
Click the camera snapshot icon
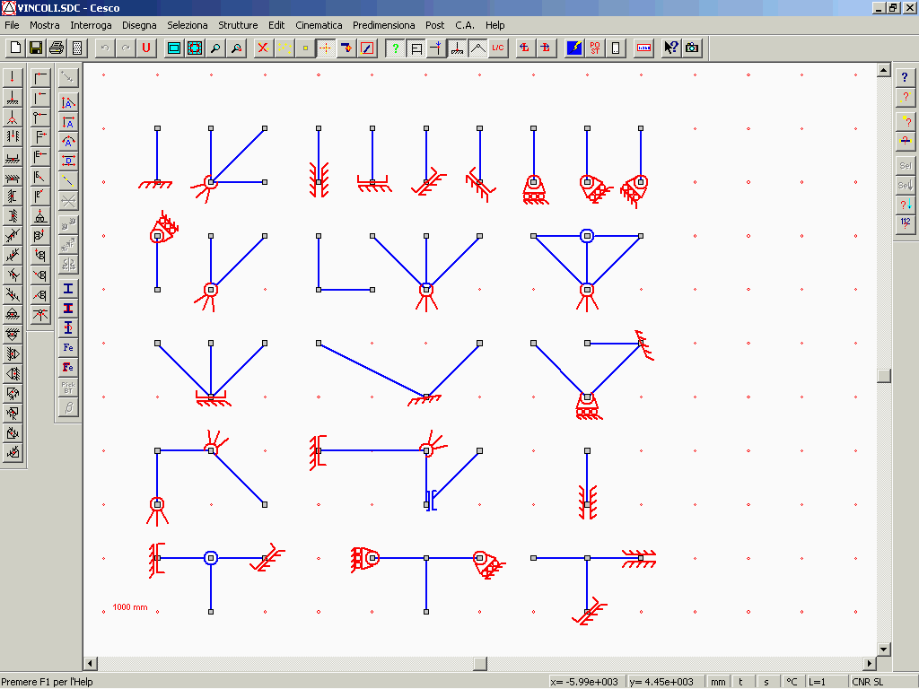[692, 48]
